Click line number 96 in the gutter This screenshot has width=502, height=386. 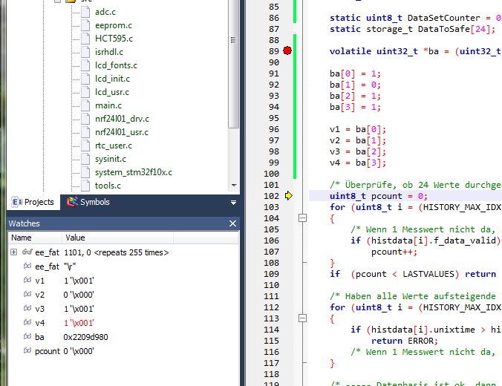pos(274,129)
